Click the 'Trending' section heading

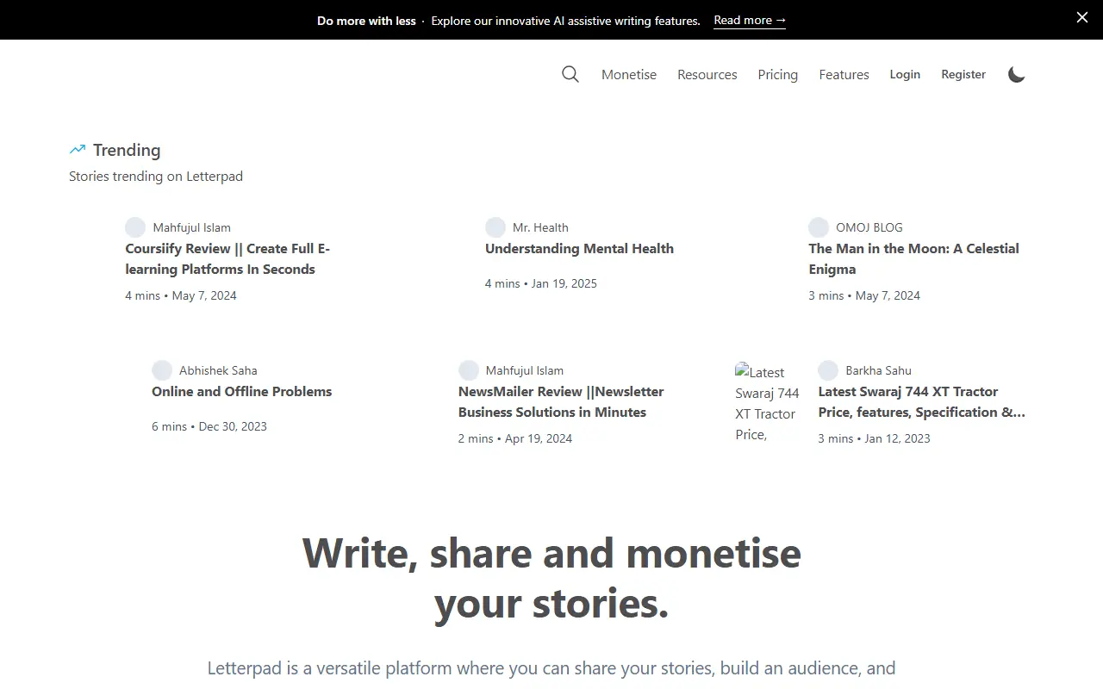(127, 150)
